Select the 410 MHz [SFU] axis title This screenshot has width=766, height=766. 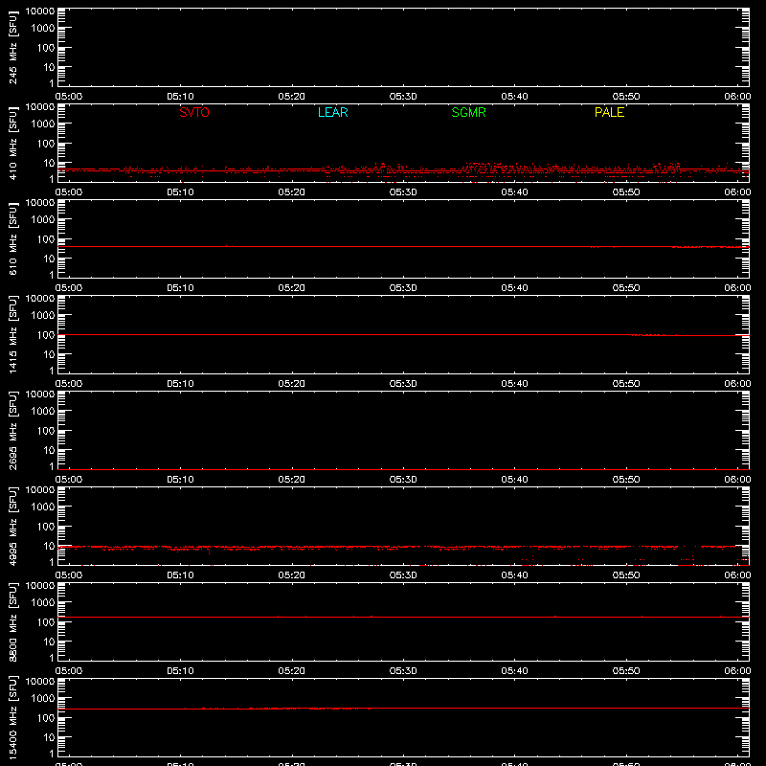point(12,143)
